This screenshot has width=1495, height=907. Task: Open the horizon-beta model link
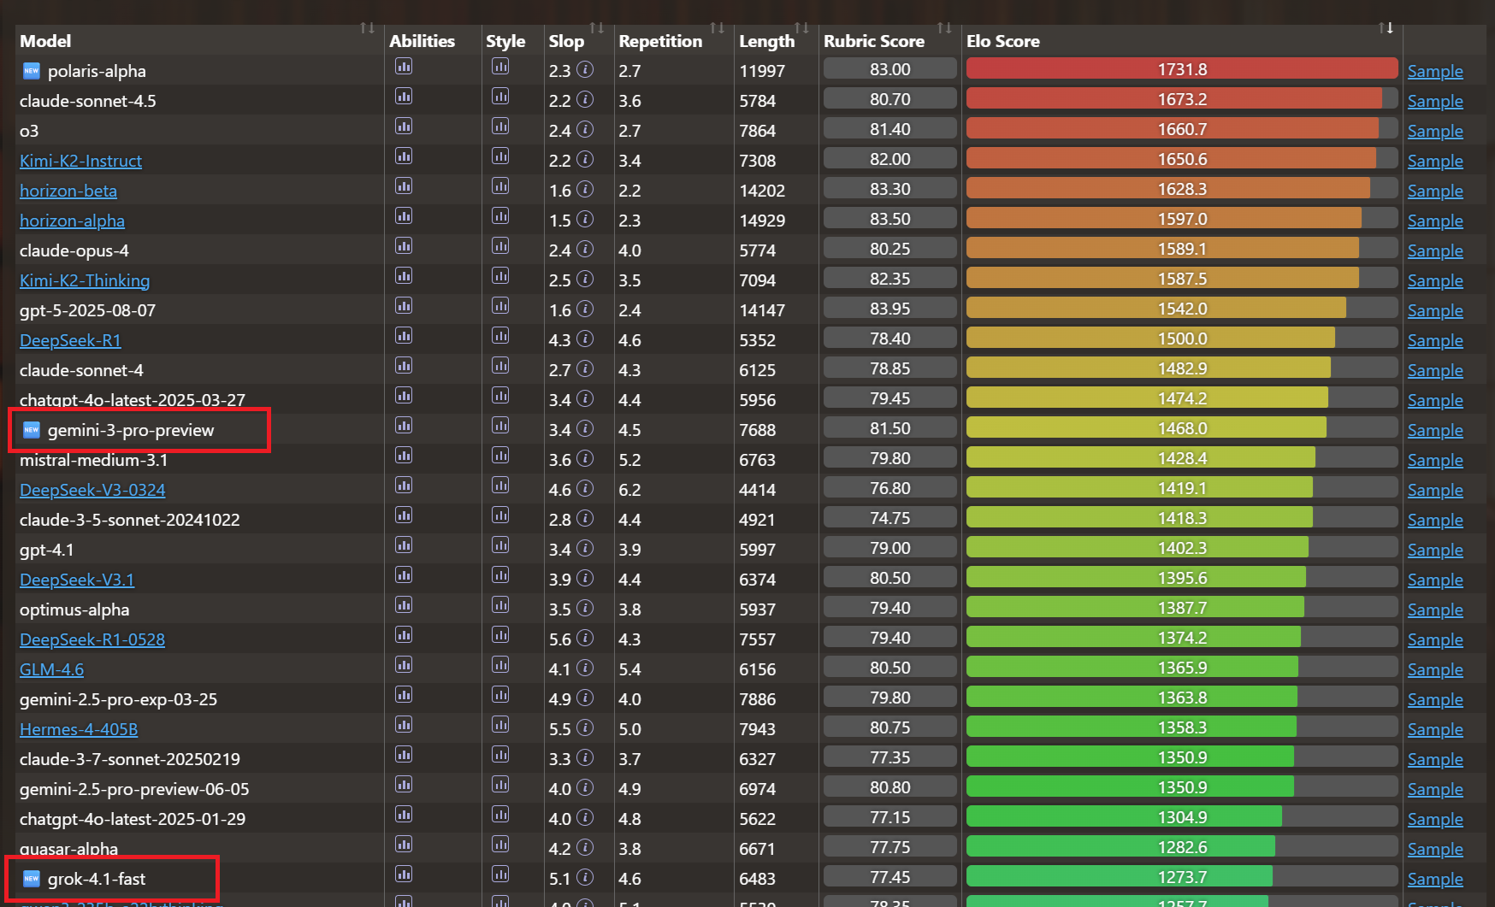point(68,191)
